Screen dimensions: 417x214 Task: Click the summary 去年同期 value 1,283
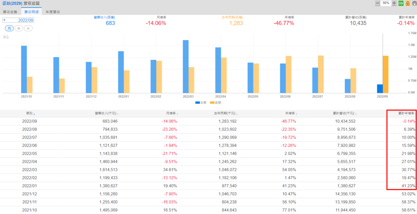point(236,23)
